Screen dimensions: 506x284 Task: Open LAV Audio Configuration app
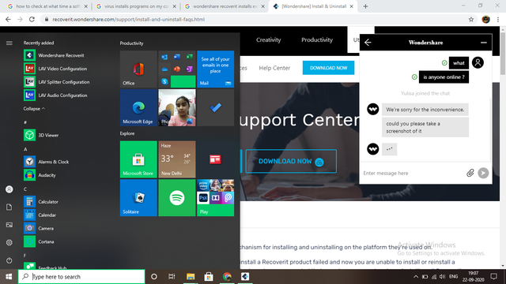[x=55, y=95]
